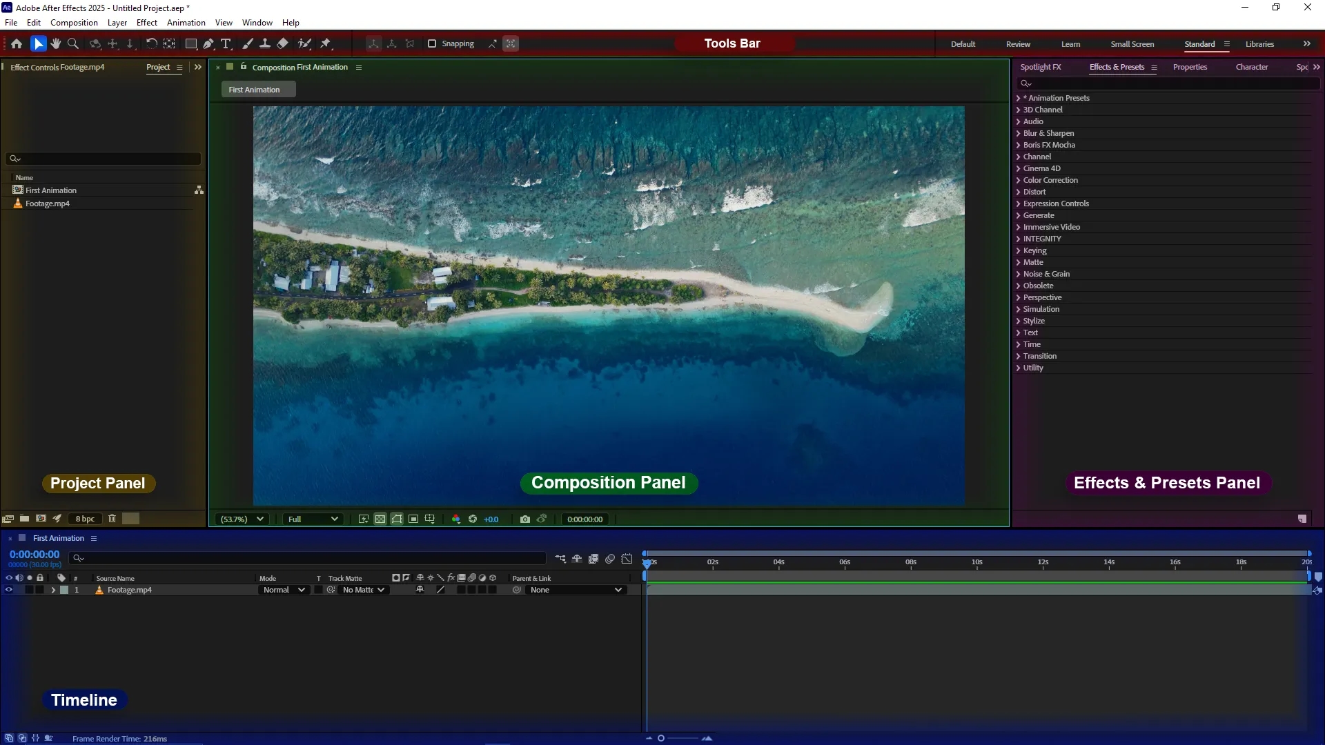The image size is (1325, 745).
Task: Select the Pen tool
Action: point(208,43)
